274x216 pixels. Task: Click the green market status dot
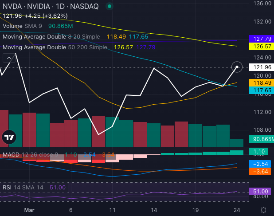(x=110, y=7)
